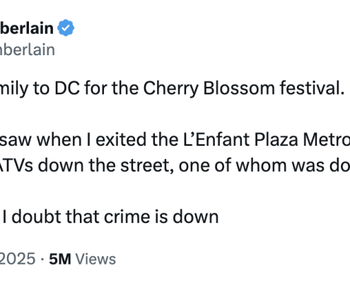Click the L'Enfant Plaza text
This screenshot has height=283, width=350.
[x=240, y=139]
